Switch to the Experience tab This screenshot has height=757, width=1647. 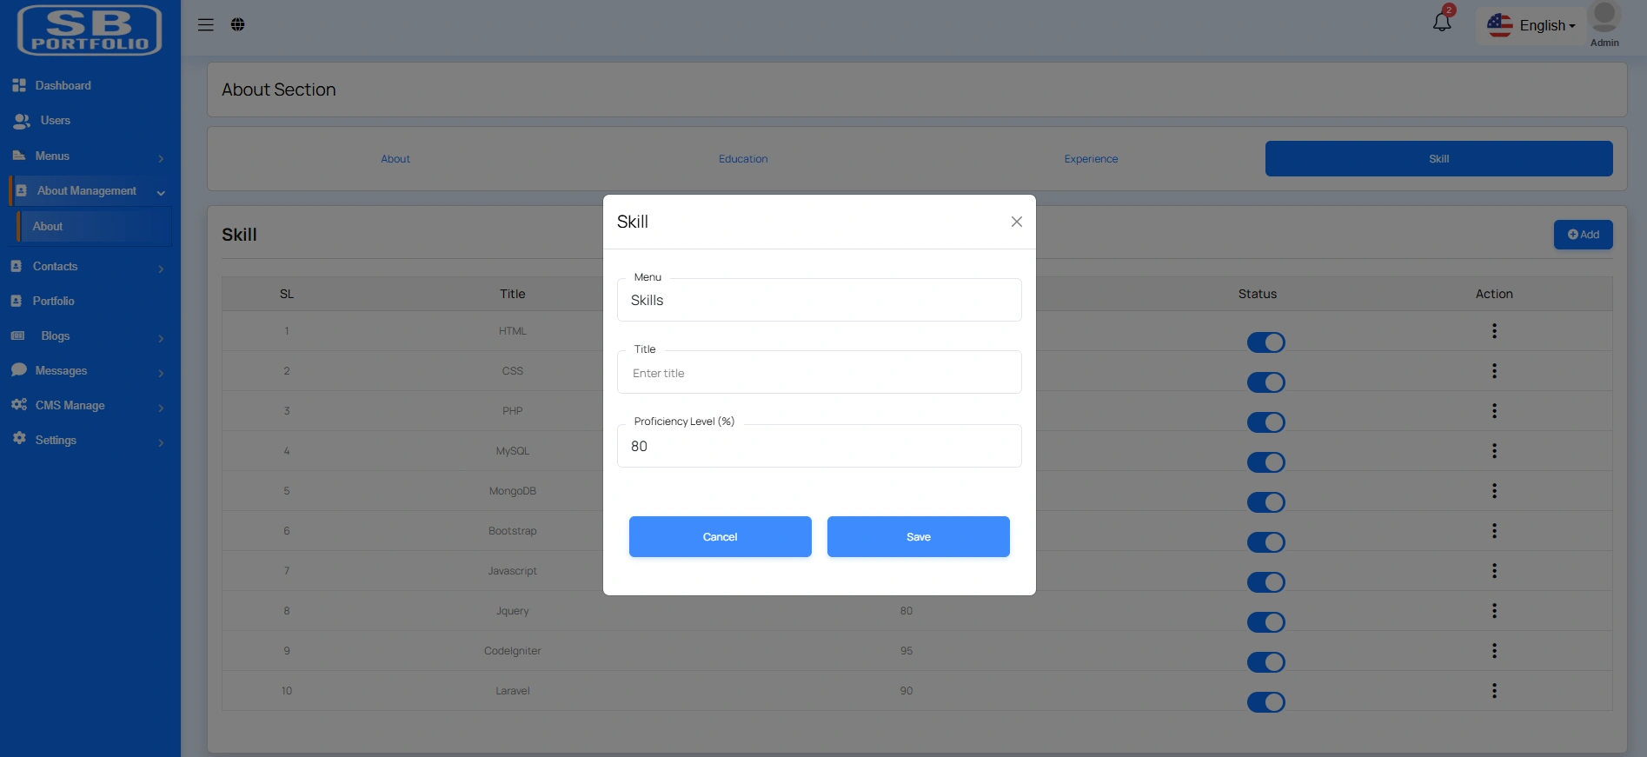click(x=1091, y=159)
